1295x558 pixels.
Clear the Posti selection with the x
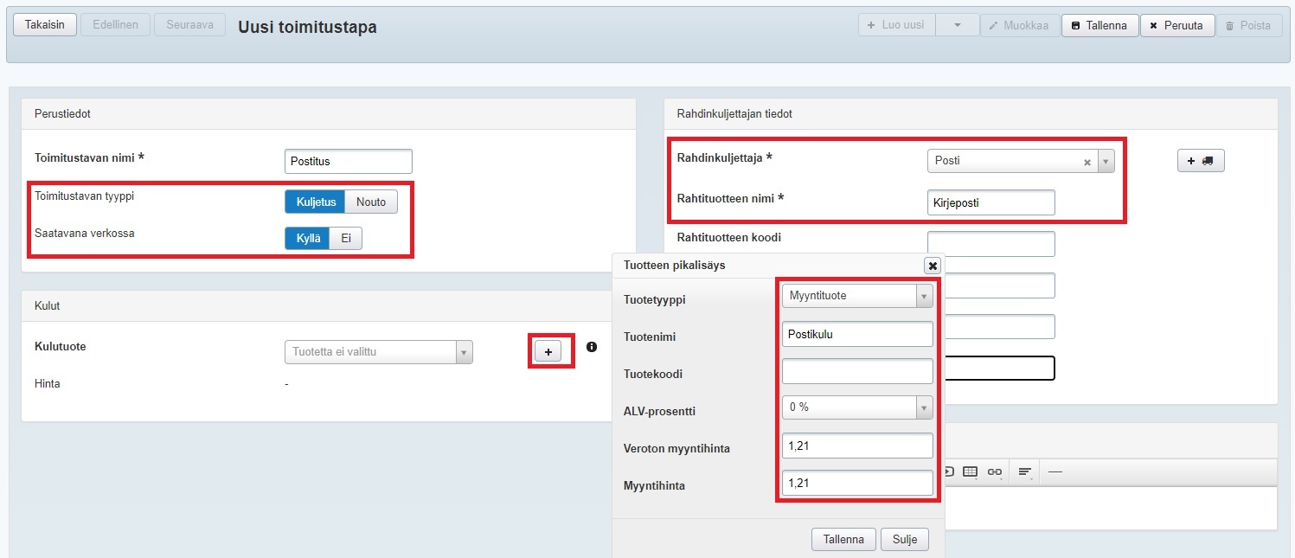pyautogui.click(x=1087, y=162)
